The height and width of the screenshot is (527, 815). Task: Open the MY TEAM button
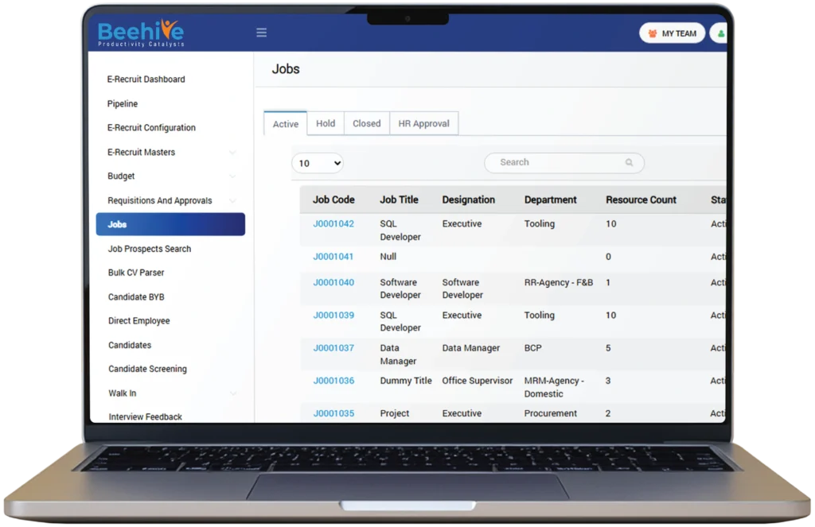click(672, 33)
